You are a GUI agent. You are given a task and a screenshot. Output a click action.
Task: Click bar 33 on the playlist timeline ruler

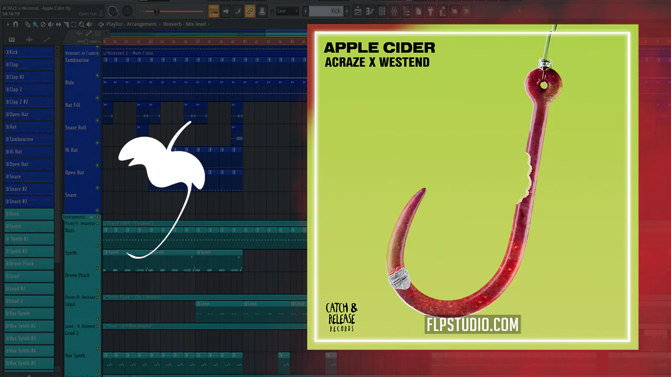(150, 42)
